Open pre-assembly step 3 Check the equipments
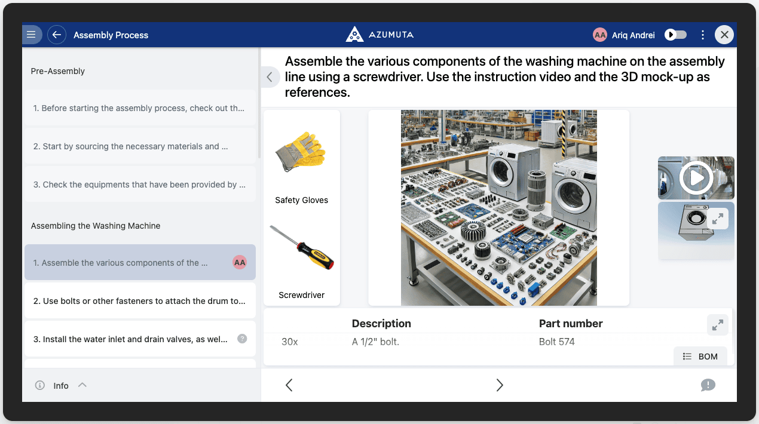Screen dimensions: 759x424 pyautogui.click(x=140, y=185)
